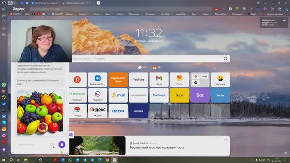Open the Картинки tile
Image resolution: width=290 pixels, height=163 pixels.
tap(220, 80)
